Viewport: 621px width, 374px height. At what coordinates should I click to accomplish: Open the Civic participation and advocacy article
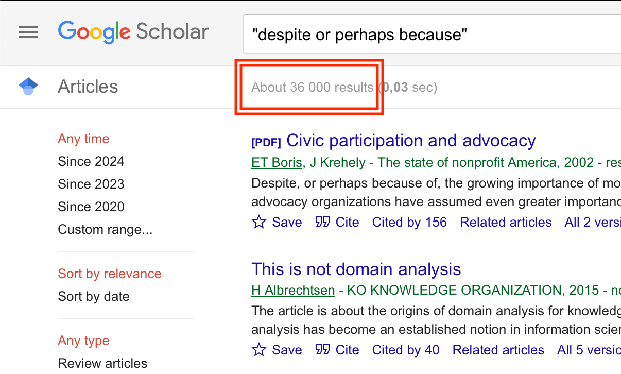[411, 141]
